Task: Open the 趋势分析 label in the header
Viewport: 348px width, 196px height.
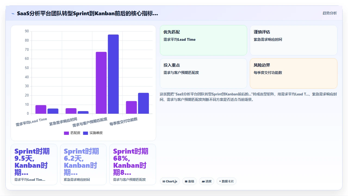Action: pos(330,13)
